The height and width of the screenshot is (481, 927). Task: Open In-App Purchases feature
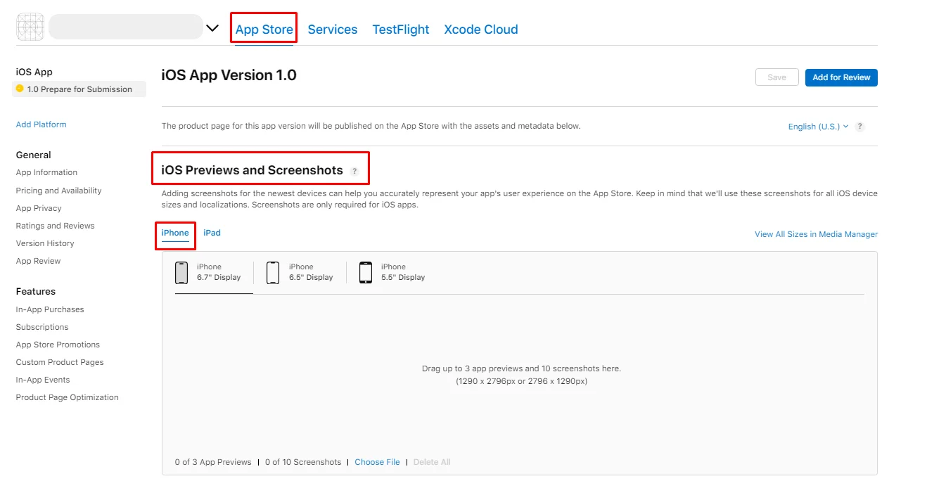pyautogui.click(x=50, y=309)
